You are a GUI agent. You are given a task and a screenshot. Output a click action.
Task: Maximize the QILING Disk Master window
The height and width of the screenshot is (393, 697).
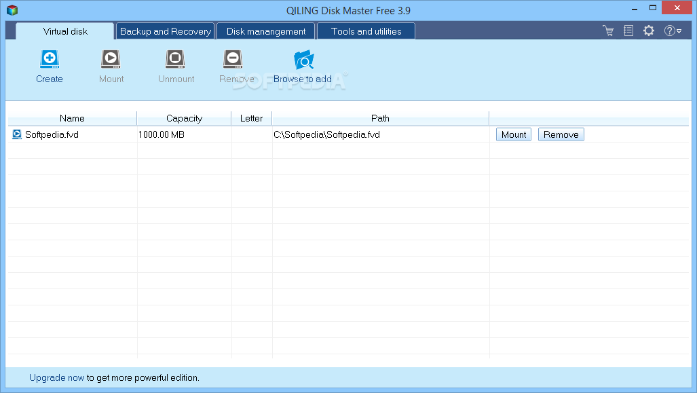coord(653,8)
